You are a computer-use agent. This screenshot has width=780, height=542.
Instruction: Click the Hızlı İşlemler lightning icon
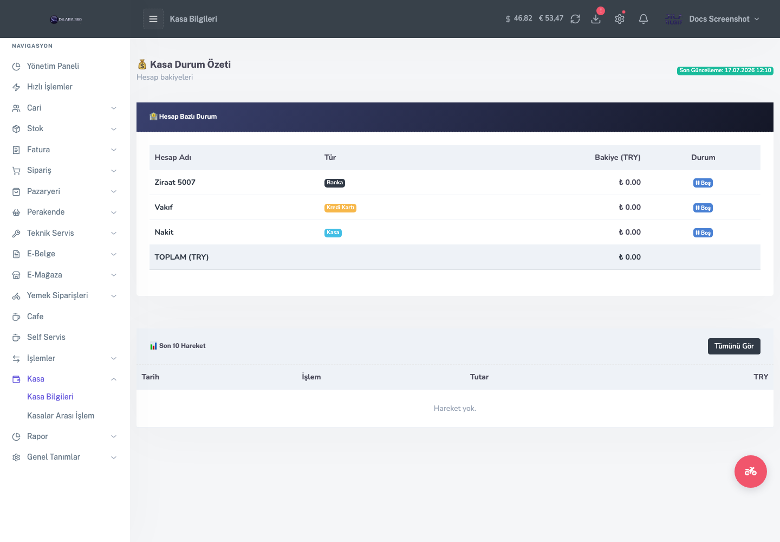(16, 87)
